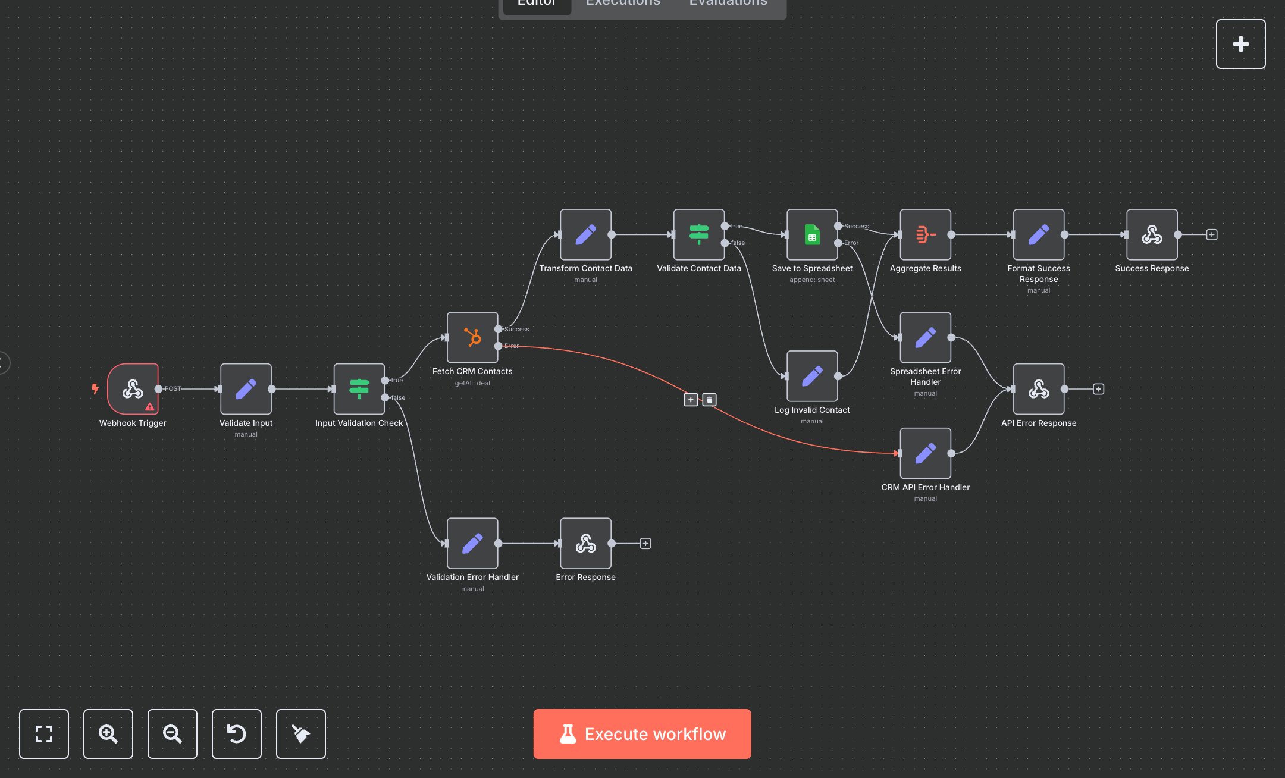Open the add node plus button
The width and height of the screenshot is (1285, 778).
tap(1240, 44)
